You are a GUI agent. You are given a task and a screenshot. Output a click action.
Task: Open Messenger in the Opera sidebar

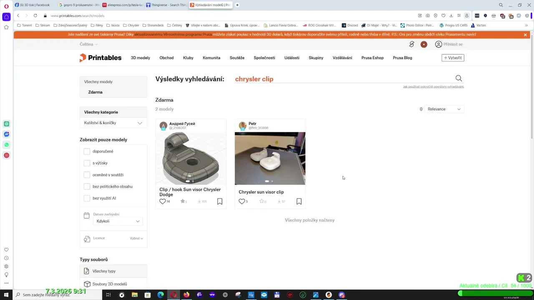(6, 134)
